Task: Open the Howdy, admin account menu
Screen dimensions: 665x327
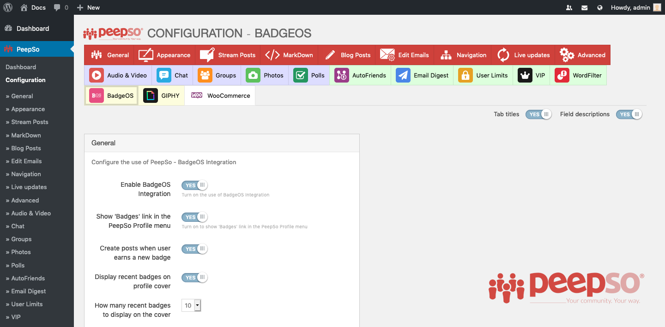Action: pyautogui.click(x=636, y=7)
